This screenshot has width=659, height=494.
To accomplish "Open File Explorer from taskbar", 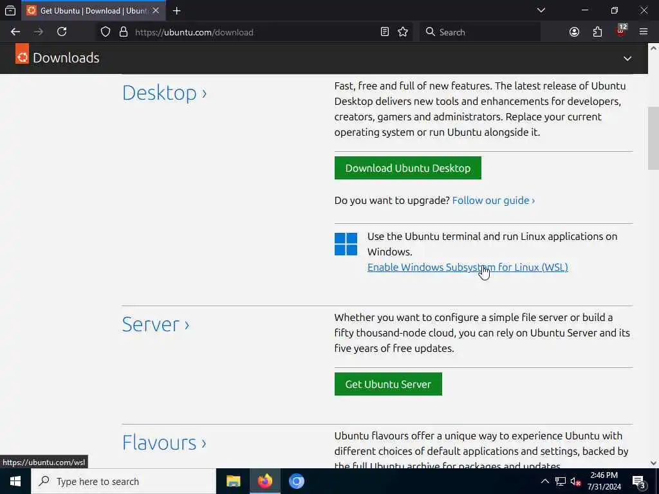I will [233, 481].
